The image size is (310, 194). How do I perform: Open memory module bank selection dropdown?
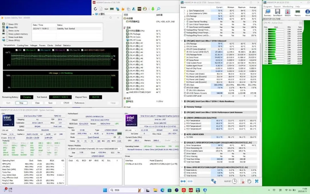click(95, 149)
